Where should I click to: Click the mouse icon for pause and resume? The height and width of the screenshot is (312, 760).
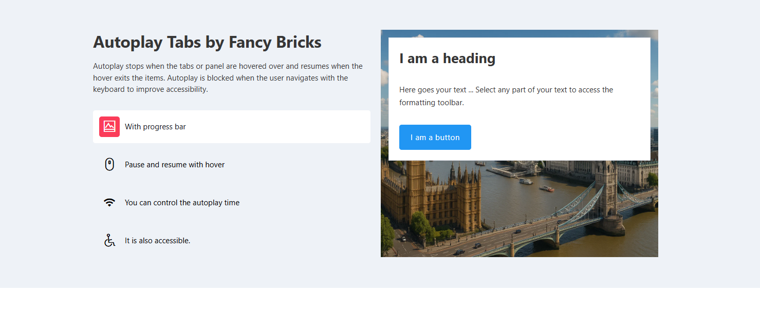109,165
